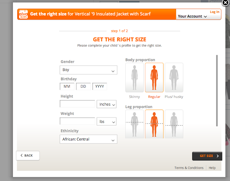Click the alva KIDS logo icon
This screenshot has width=230, height=181.
click(23, 14)
